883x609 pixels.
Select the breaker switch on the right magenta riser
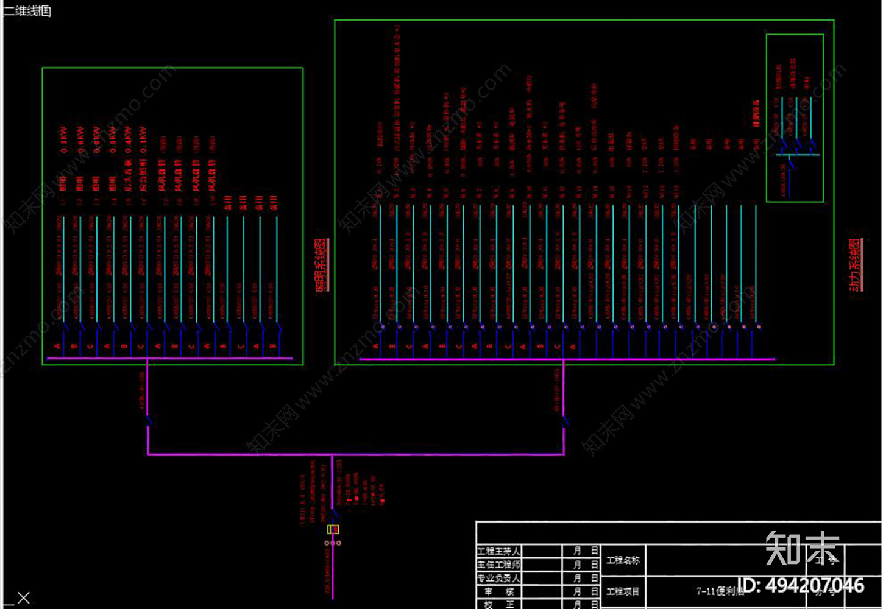click(564, 420)
